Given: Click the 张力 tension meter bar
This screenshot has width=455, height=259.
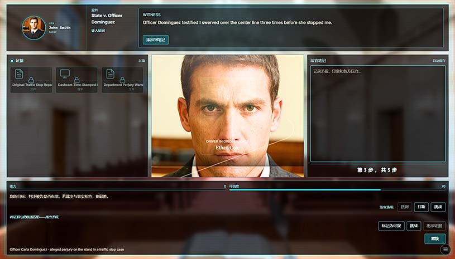Looking at the screenshot, I should click(x=117, y=190).
